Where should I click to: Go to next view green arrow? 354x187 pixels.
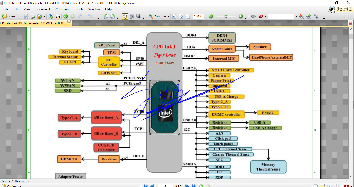click(x=72, y=16)
